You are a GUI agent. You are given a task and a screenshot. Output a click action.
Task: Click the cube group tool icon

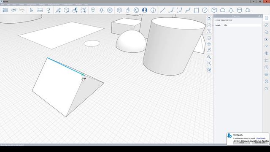tap(67, 10)
